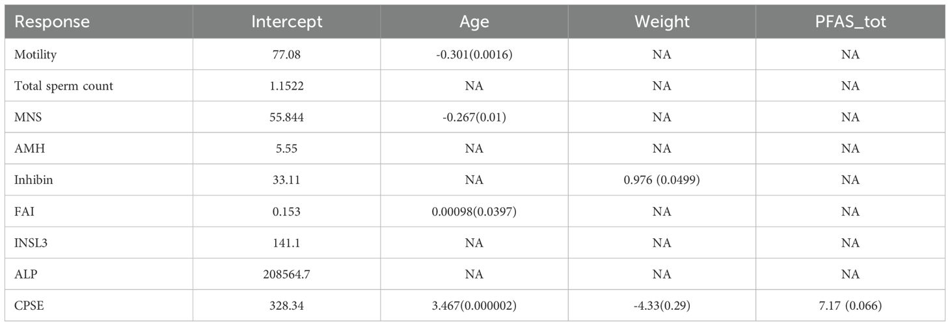This screenshot has width=950, height=326.
Task: Select the CPSE PFAS_tot value 7.17 (0.066)
Action: pos(850,306)
